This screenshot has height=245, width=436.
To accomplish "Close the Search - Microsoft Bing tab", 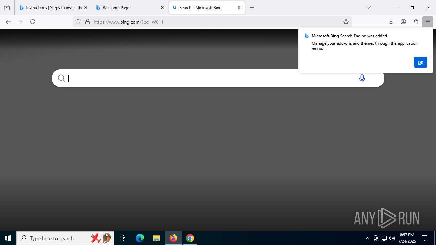I will pyautogui.click(x=239, y=7).
